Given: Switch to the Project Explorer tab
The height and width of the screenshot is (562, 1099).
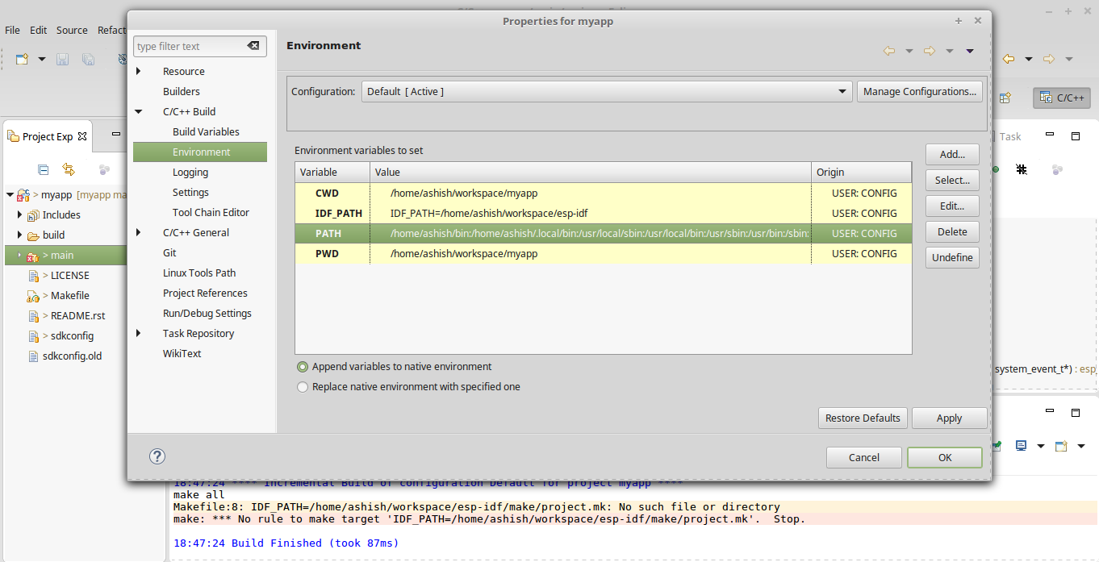Looking at the screenshot, I should [x=48, y=136].
